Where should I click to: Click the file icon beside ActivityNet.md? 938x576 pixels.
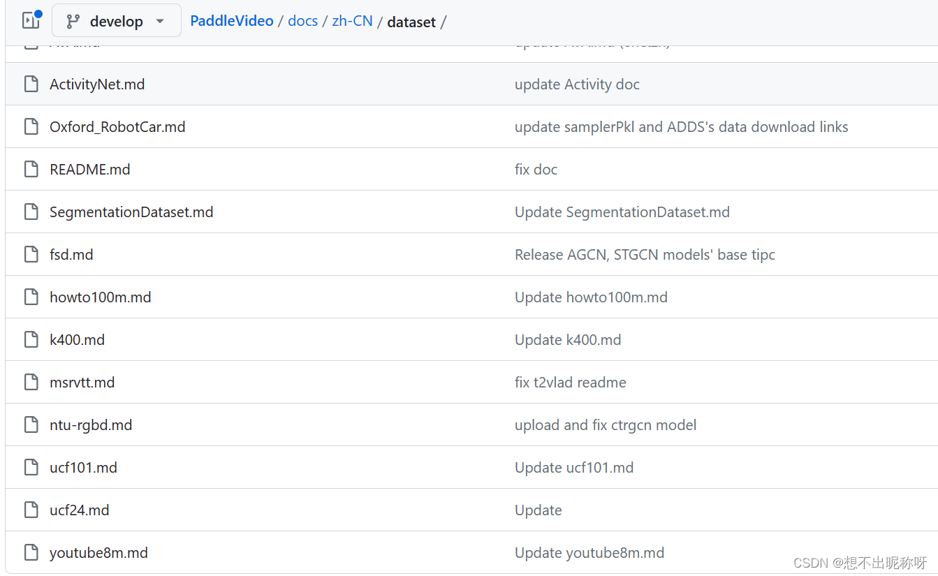coord(31,84)
